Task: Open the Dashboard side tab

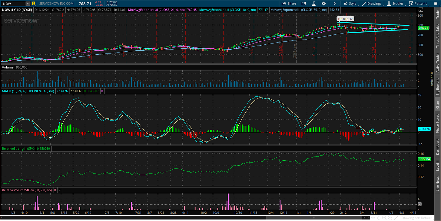Action: coord(437,146)
